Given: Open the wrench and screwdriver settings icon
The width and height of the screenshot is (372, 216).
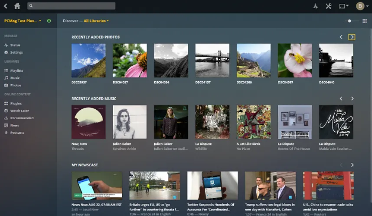Looking at the screenshot, I should [328, 6].
